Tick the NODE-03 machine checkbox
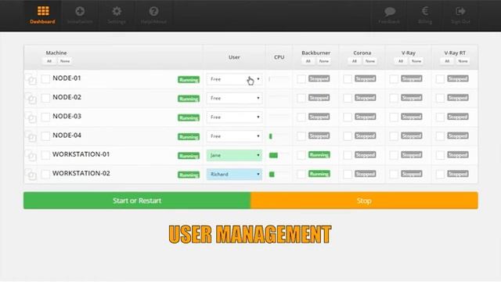 click(x=45, y=117)
